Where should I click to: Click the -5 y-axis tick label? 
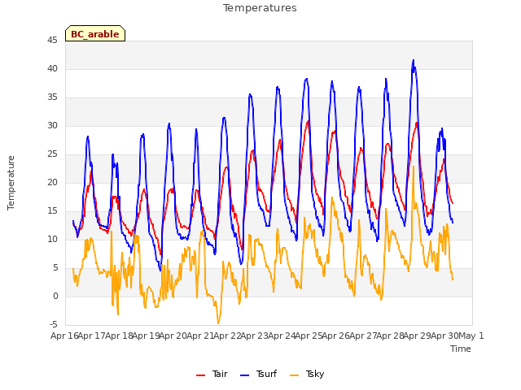[54, 325]
